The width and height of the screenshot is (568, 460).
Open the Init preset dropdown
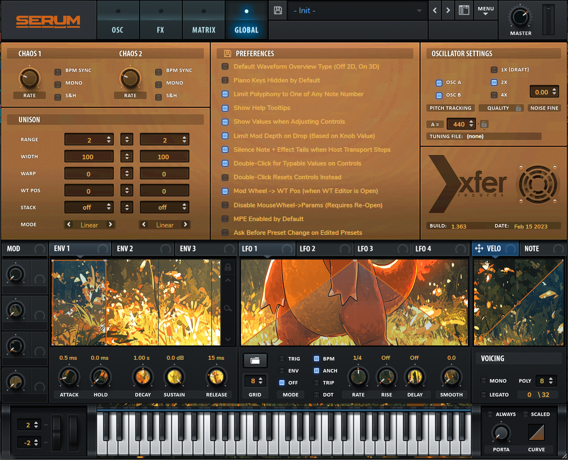(357, 10)
